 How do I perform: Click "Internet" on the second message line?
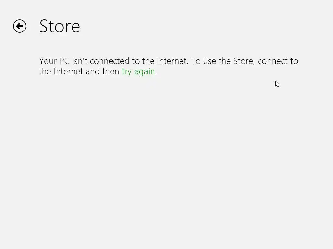pos(68,71)
